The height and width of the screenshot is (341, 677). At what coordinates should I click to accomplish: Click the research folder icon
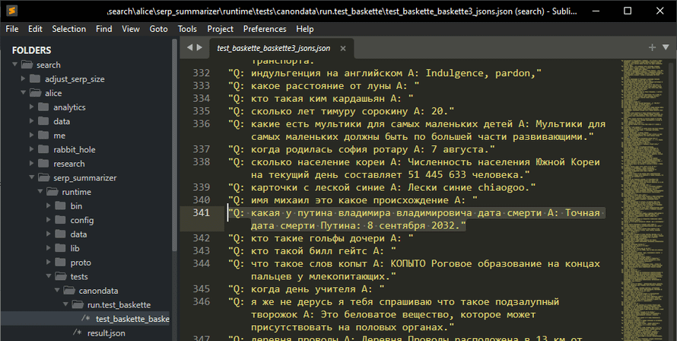pyautogui.click(x=43, y=164)
